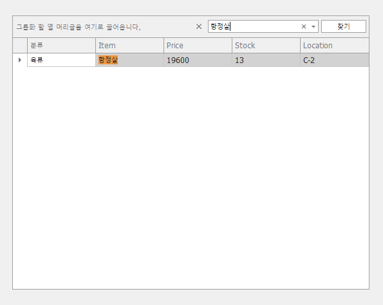This screenshot has width=383, height=305.
Task: Sort by the Item column header
Action: point(129,46)
